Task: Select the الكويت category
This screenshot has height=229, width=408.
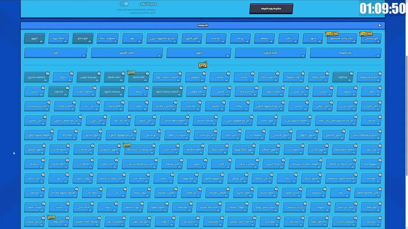Action: (x=313, y=38)
